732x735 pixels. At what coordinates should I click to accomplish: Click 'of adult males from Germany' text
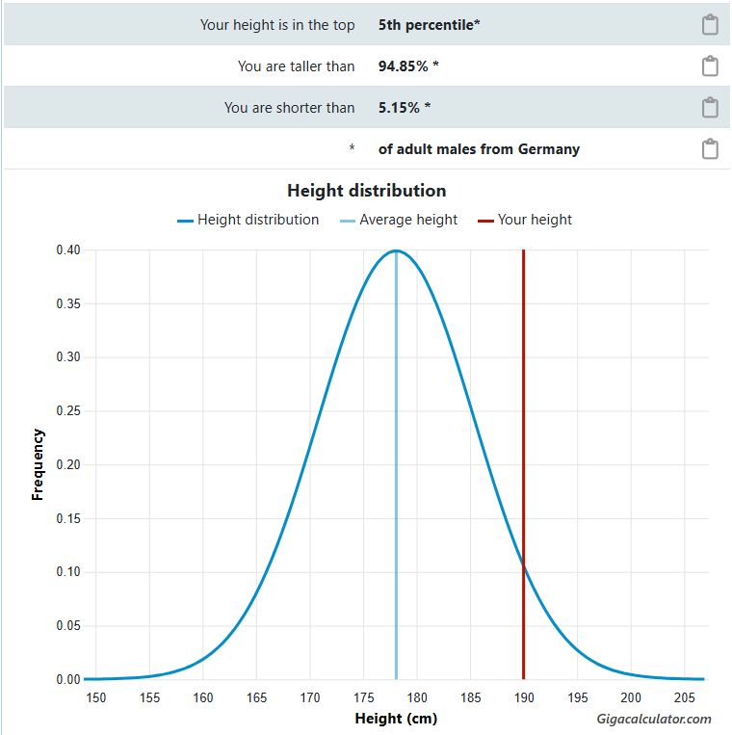(479, 149)
